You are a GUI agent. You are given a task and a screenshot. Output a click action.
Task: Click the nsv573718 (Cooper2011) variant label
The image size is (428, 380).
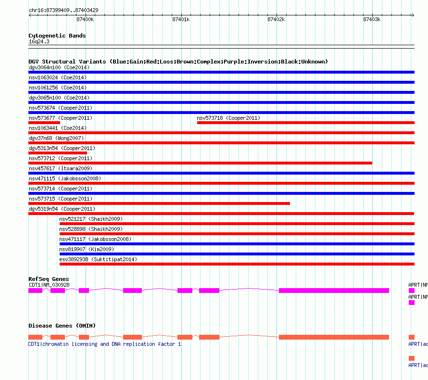tap(228, 118)
